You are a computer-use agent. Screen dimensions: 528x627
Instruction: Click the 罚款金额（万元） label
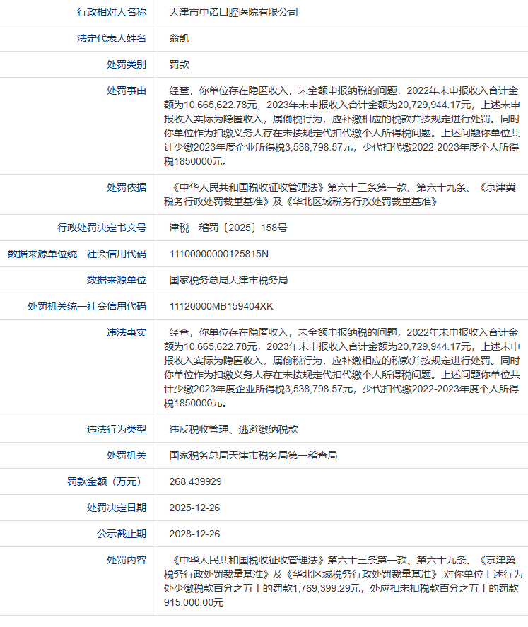(x=107, y=481)
